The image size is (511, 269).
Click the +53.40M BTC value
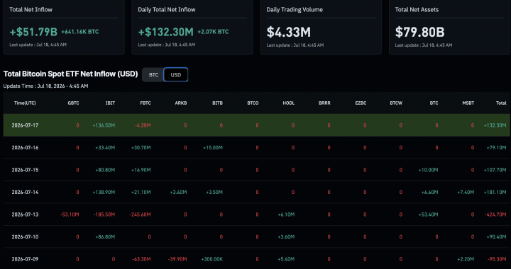[x=428, y=214]
